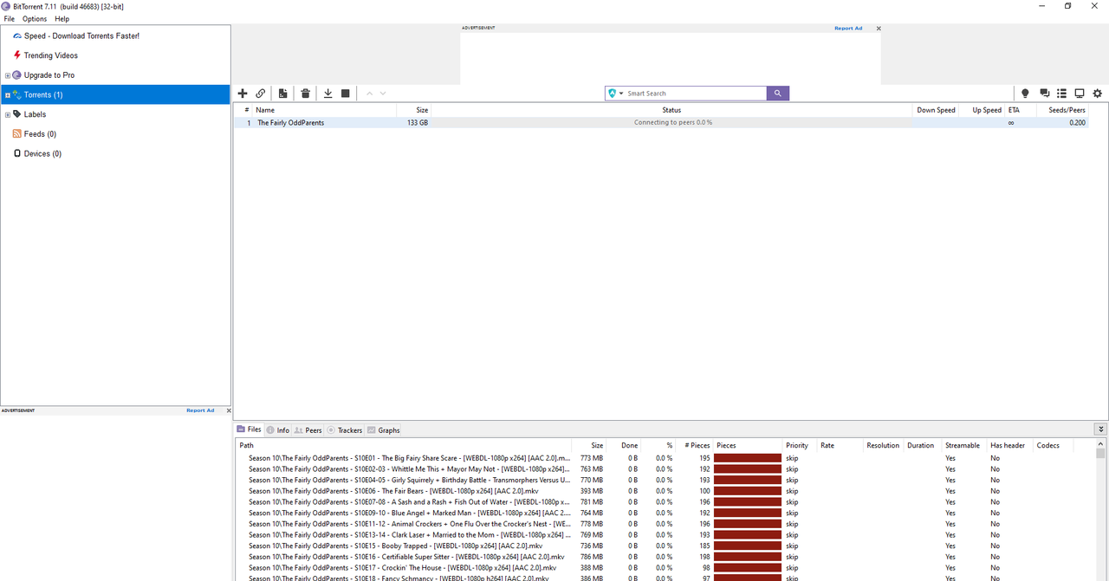Click Add Torrent from URL link icon
The width and height of the screenshot is (1109, 581).
pos(261,94)
